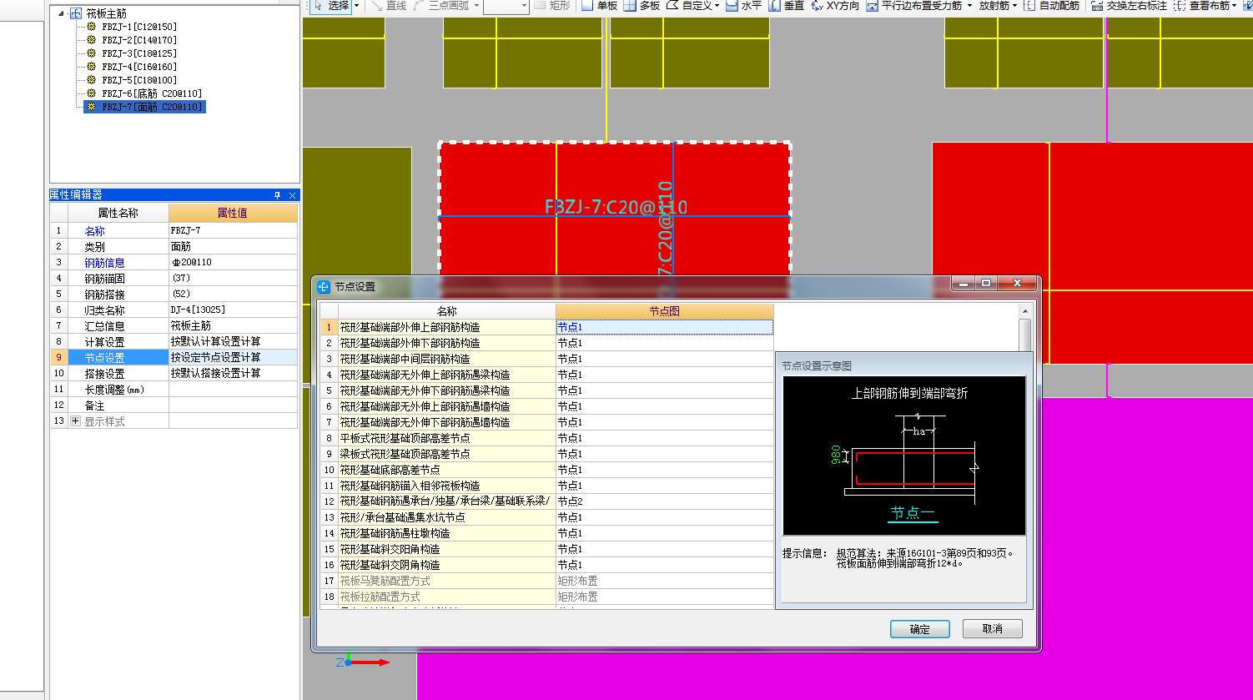Image resolution: width=1253 pixels, height=700 pixels.
Task: Pin the 属性编辑器 panel
Action: click(x=278, y=195)
